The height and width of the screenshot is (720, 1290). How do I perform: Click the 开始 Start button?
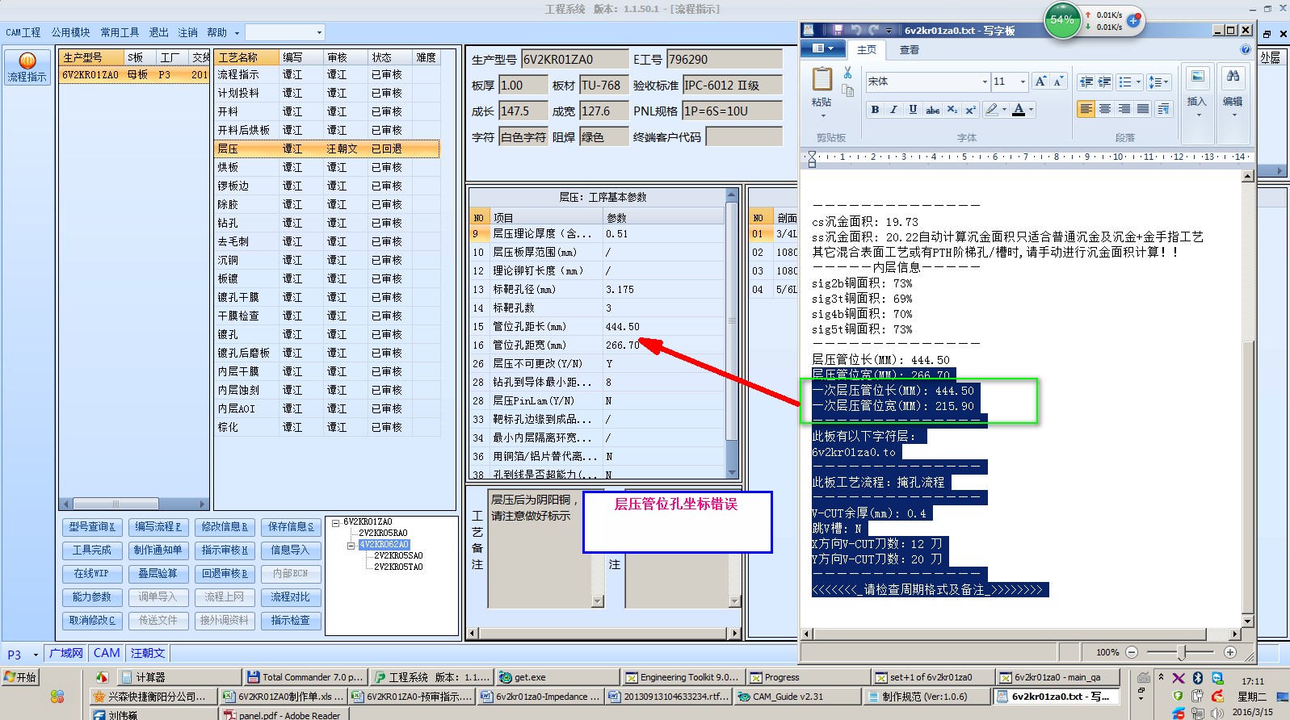point(20,677)
